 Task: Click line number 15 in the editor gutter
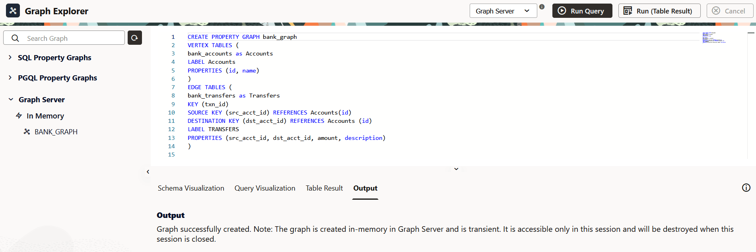click(x=171, y=155)
